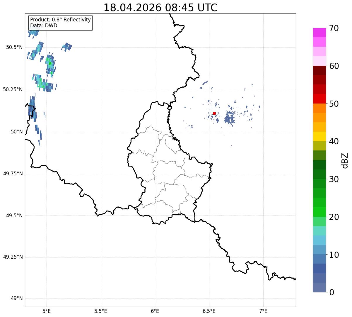The image size is (352, 317).
Task: Click the 5.5°E longitude tick label
Action: 101,311
